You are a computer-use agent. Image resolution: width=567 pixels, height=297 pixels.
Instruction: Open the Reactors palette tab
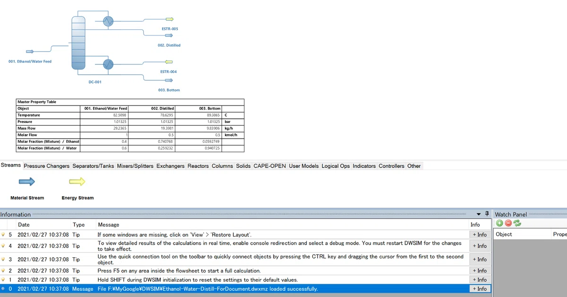coord(198,166)
